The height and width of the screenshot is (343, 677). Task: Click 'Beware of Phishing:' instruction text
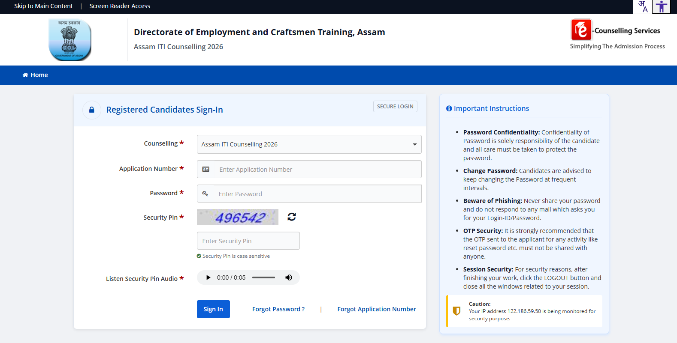pyautogui.click(x=493, y=201)
